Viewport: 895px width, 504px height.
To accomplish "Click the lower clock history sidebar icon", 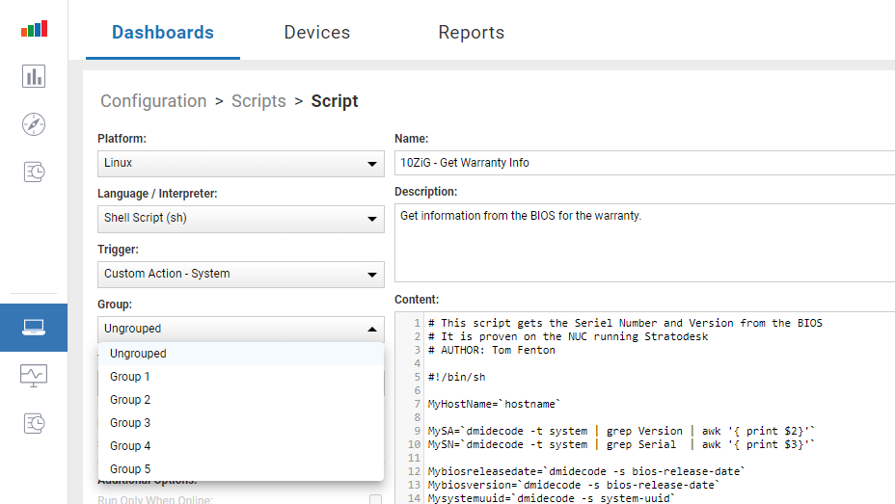I will point(34,423).
